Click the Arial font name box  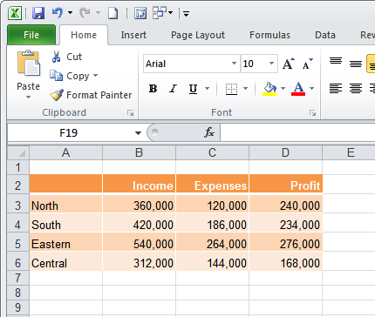coord(187,64)
